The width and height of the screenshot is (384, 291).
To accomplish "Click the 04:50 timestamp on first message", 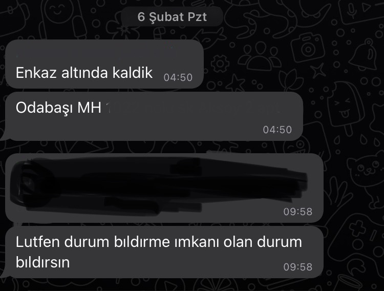I will (x=178, y=77).
